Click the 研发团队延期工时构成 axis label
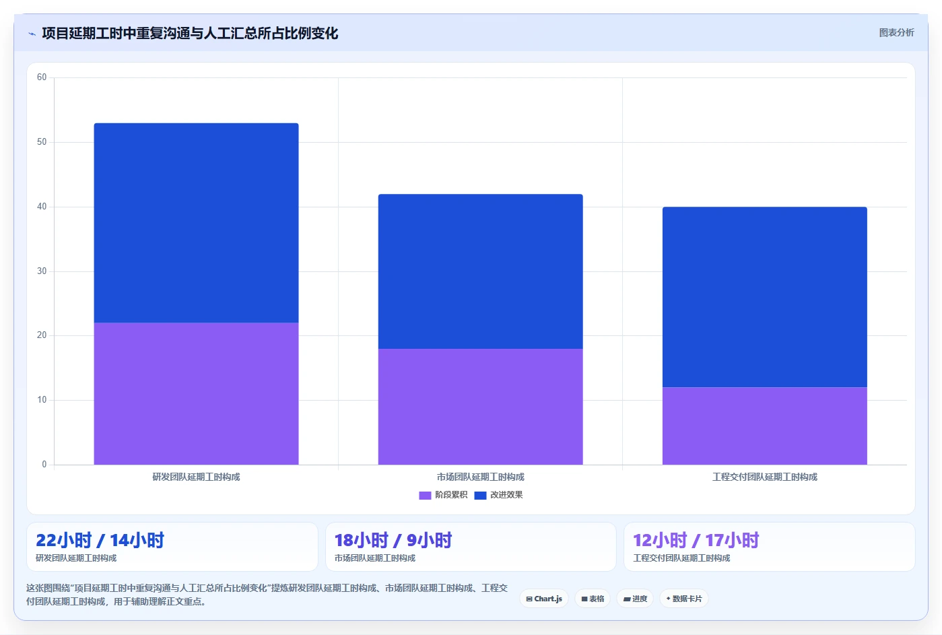The image size is (942, 635). (196, 477)
